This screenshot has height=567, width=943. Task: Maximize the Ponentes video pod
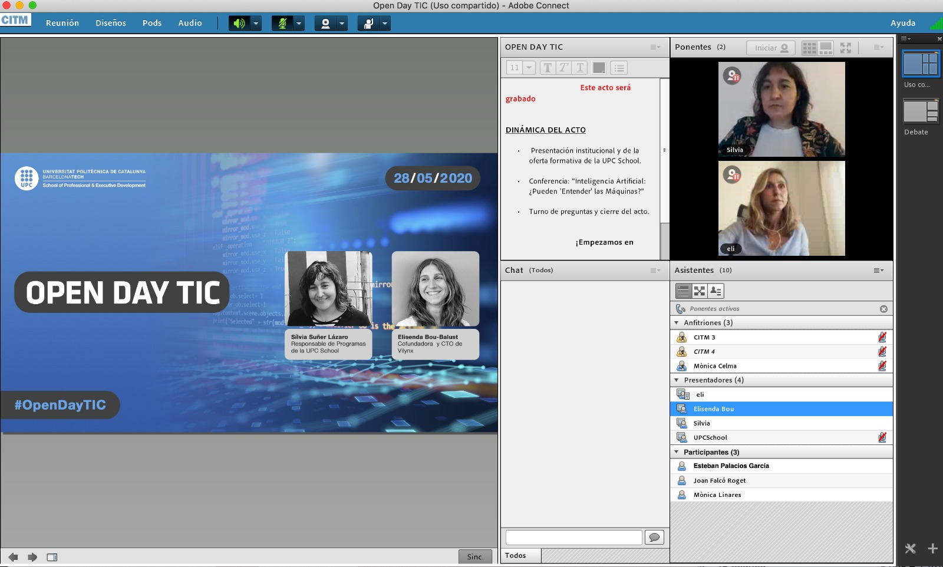[x=846, y=48]
